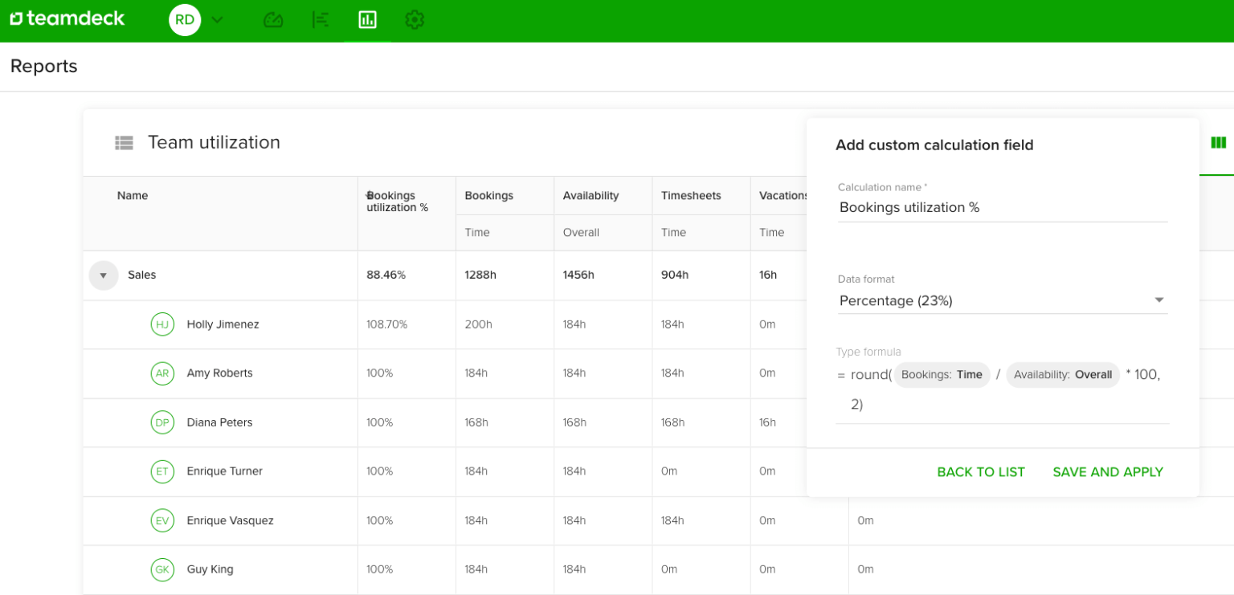The height and width of the screenshot is (595, 1234).
Task: Click the Bookings utilization % column header
Action: (x=396, y=201)
